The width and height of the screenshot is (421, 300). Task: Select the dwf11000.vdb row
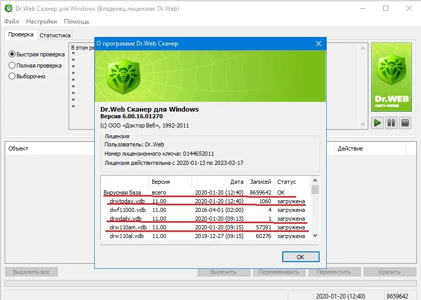coord(205,210)
